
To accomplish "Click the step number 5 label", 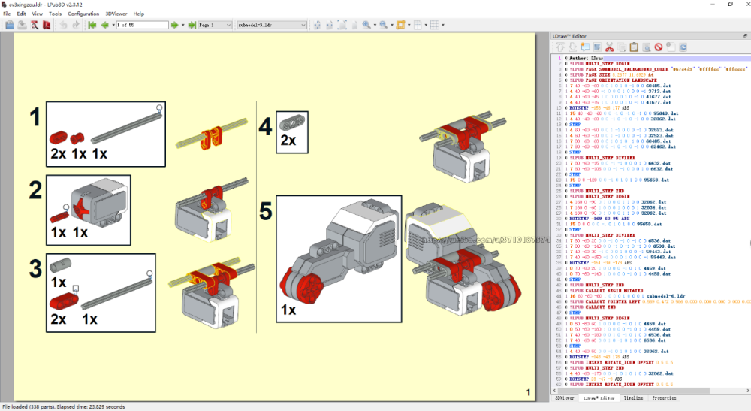I will (x=265, y=211).
